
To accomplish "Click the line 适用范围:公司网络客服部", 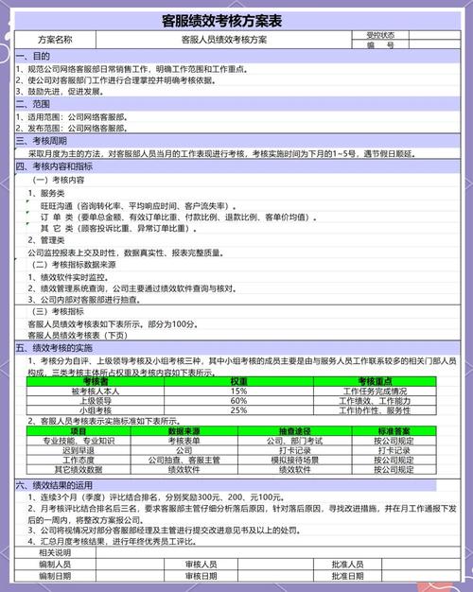I will (x=72, y=117).
